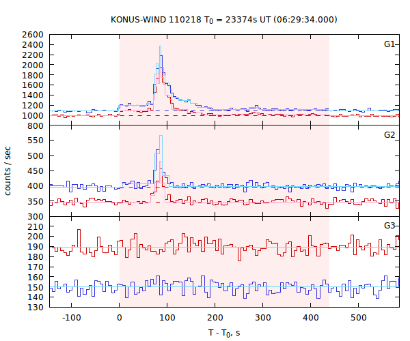Click G3 y-axis tick label 150
The height and width of the screenshot is (341, 410).
point(36,287)
